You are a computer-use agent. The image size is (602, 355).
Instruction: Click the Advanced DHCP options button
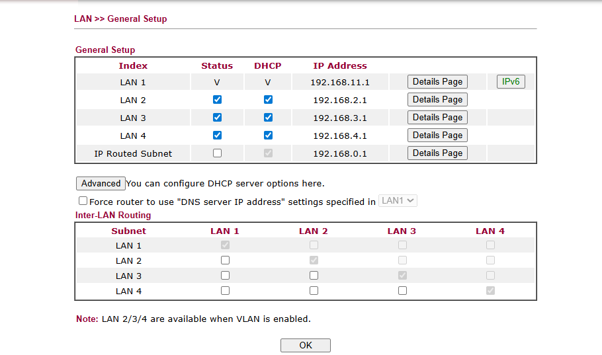point(101,183)
